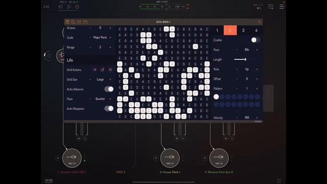Increase Life Pace from Quarter
Image resolution: width=327 pixels, height=184 pixels.
coord(110,99)
